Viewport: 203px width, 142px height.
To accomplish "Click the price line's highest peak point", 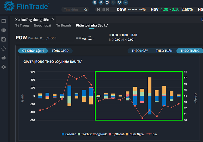I will pyautogui.click(x=69, y=75).
